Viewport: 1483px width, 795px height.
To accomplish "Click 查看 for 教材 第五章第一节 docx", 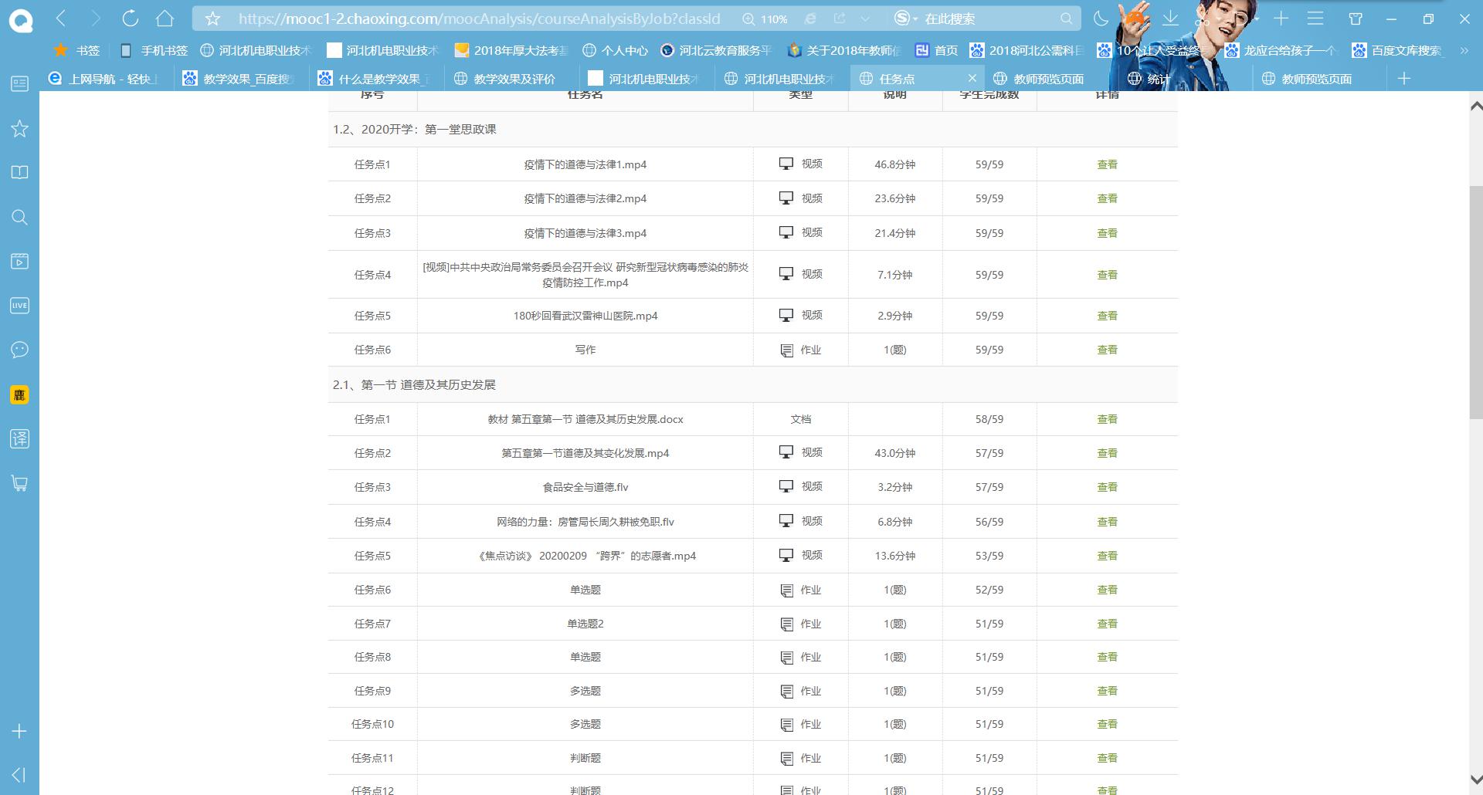I will pos(1107,419).
